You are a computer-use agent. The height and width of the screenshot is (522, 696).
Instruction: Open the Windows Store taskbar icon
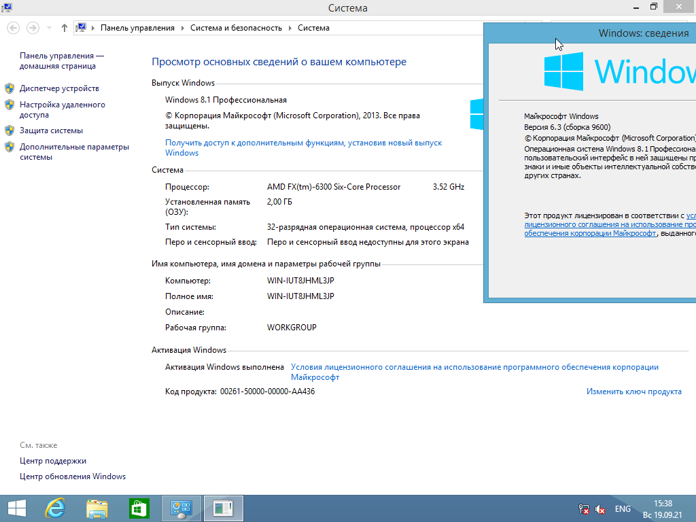139,508
